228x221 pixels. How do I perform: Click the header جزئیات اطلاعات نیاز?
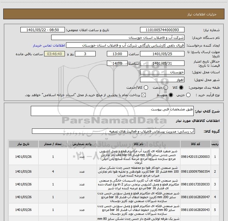coord(202,14)
